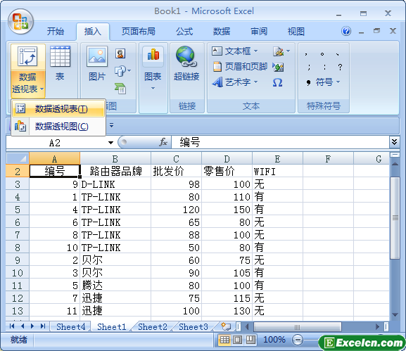406x351 pixels.
Task: Insert the semicolon special symbol
Action: point(309,67)
